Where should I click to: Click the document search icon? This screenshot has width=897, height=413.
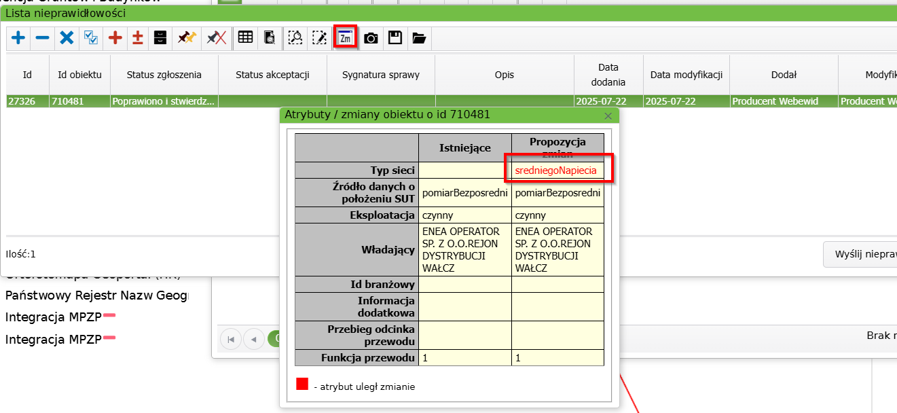(x=270, y=38)
